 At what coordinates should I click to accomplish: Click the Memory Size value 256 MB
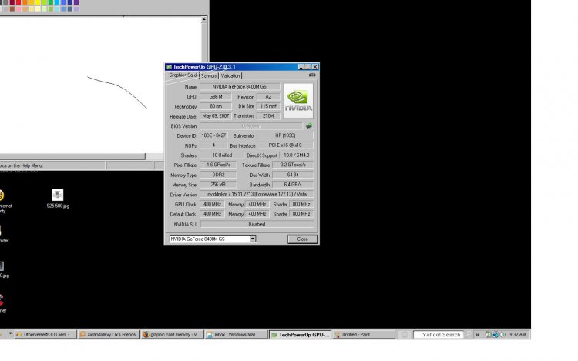(218, 185)
